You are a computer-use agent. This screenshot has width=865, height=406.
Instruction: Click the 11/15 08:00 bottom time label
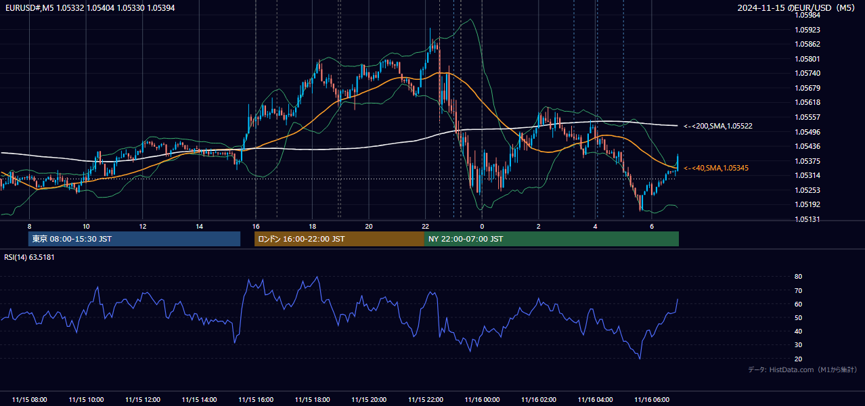pos(30,400)
